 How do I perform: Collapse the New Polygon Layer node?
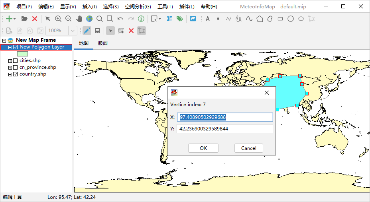click(10, 47)
